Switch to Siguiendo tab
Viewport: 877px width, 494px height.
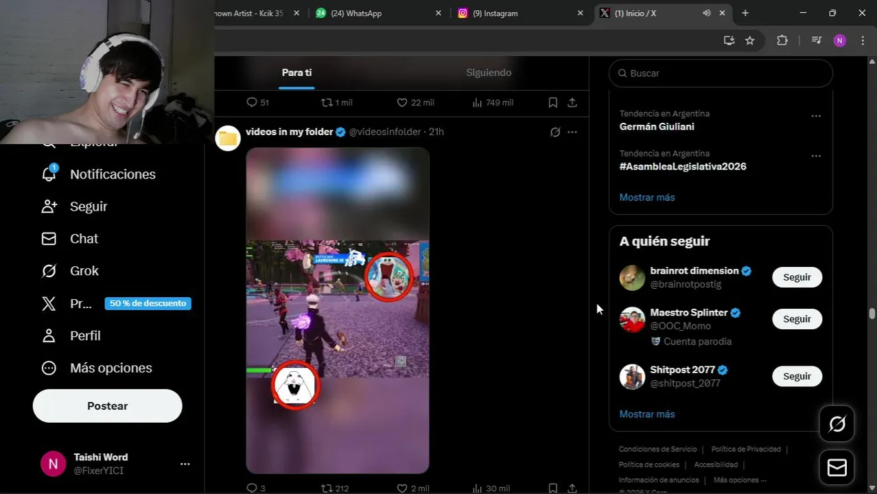(489, 73)
